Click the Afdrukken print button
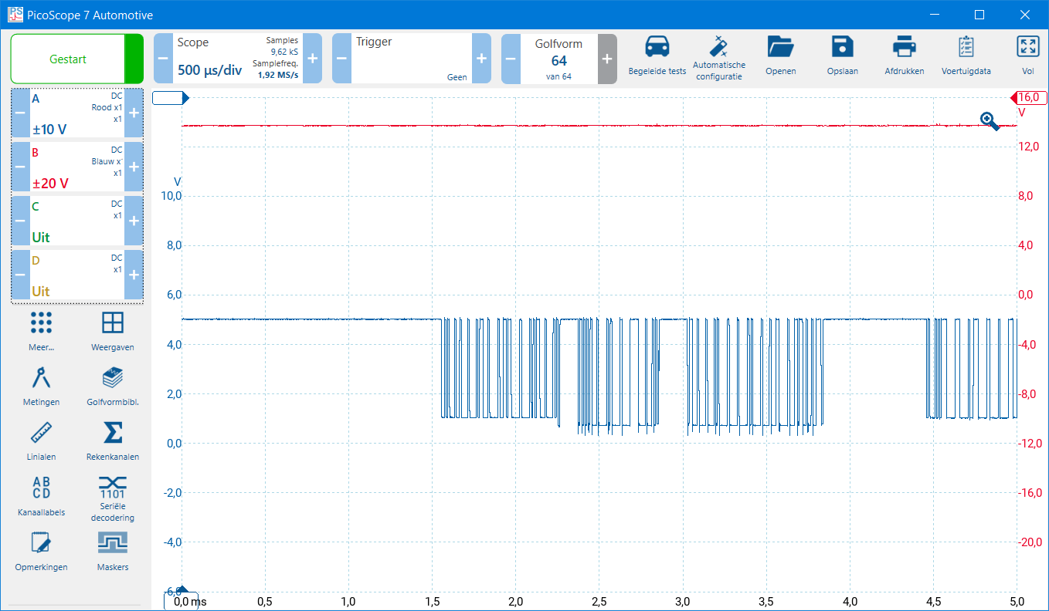Image resolution: width=1049 pixels, height=611 pixels. pyautogui.click(x=904, y=48)
